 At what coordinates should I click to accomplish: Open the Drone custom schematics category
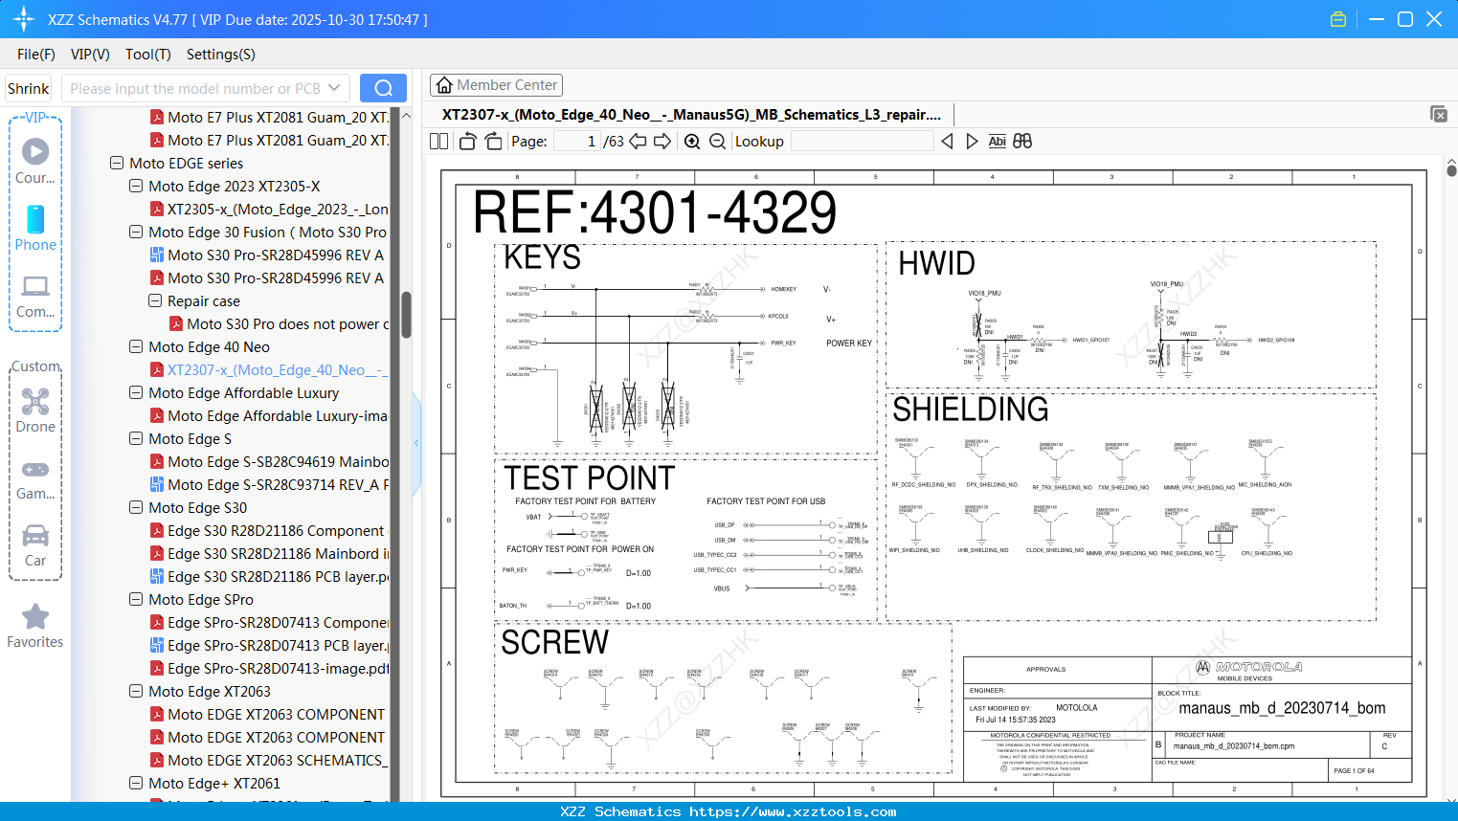point(35,402)
